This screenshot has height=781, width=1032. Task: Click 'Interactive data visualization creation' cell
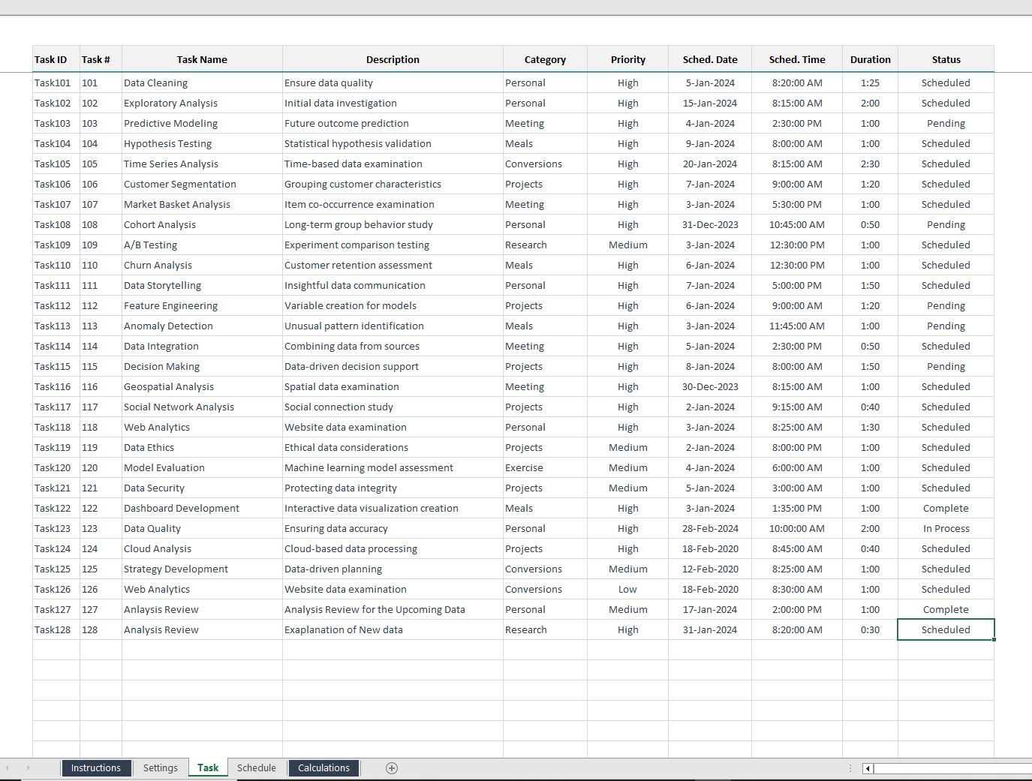point(393,508)
